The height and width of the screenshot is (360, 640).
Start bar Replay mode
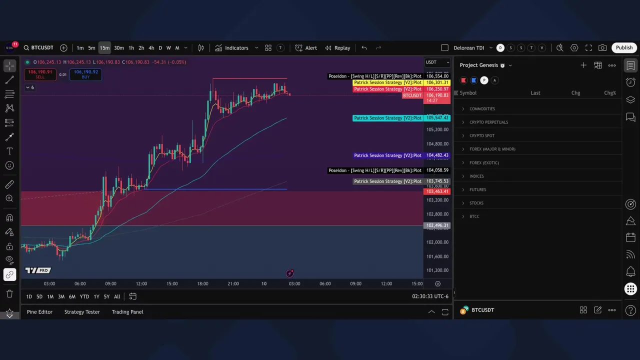[337, 48]
